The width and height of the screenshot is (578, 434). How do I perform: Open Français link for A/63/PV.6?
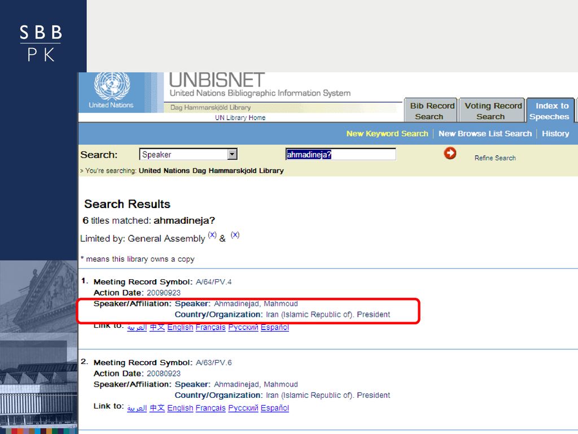211,408
